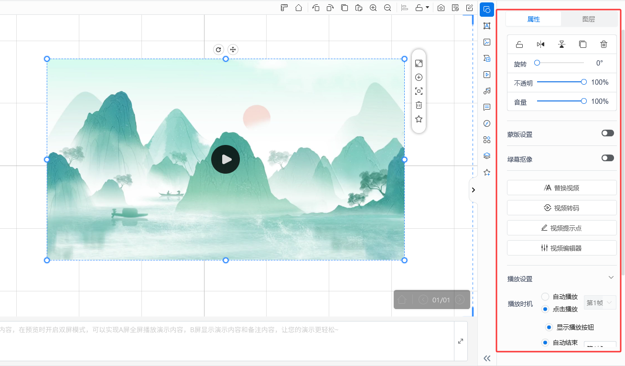Open the lock dropdown arrow in toolbar
625x366 pixels.
point(427,8)
